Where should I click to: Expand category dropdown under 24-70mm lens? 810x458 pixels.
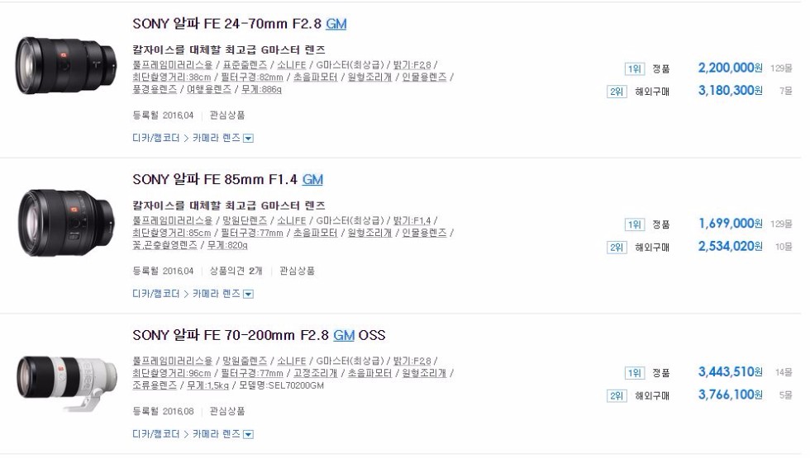[249, 139]
